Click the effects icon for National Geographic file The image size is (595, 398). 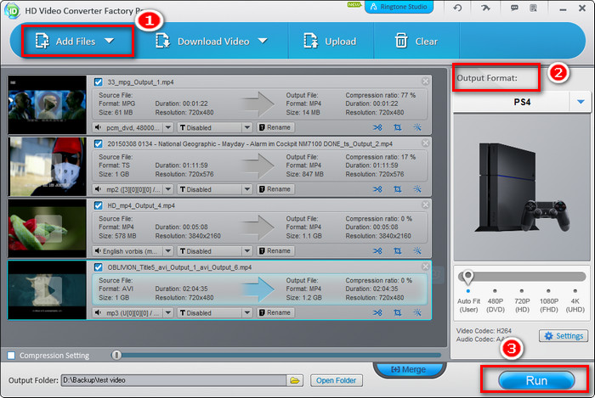(417, 189)
